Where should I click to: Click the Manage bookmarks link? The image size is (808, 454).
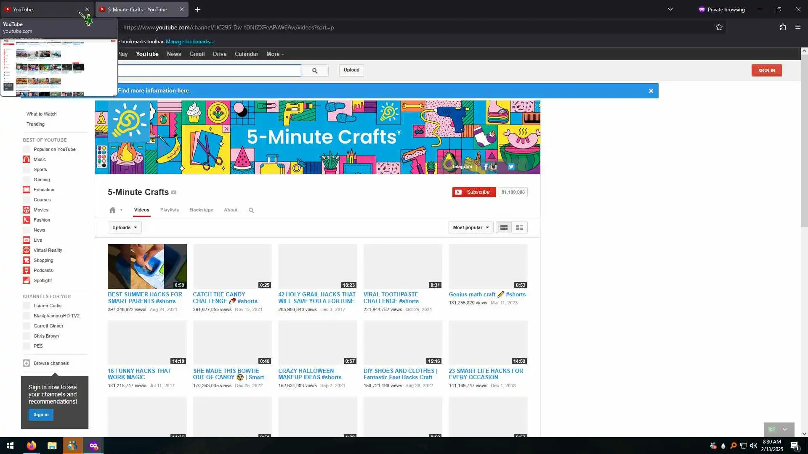tap(189, 42)
